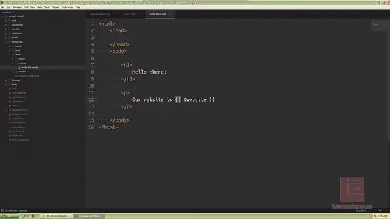Click the config folder icon
Screen dimensions: 390x219
[x=10, y=29]
